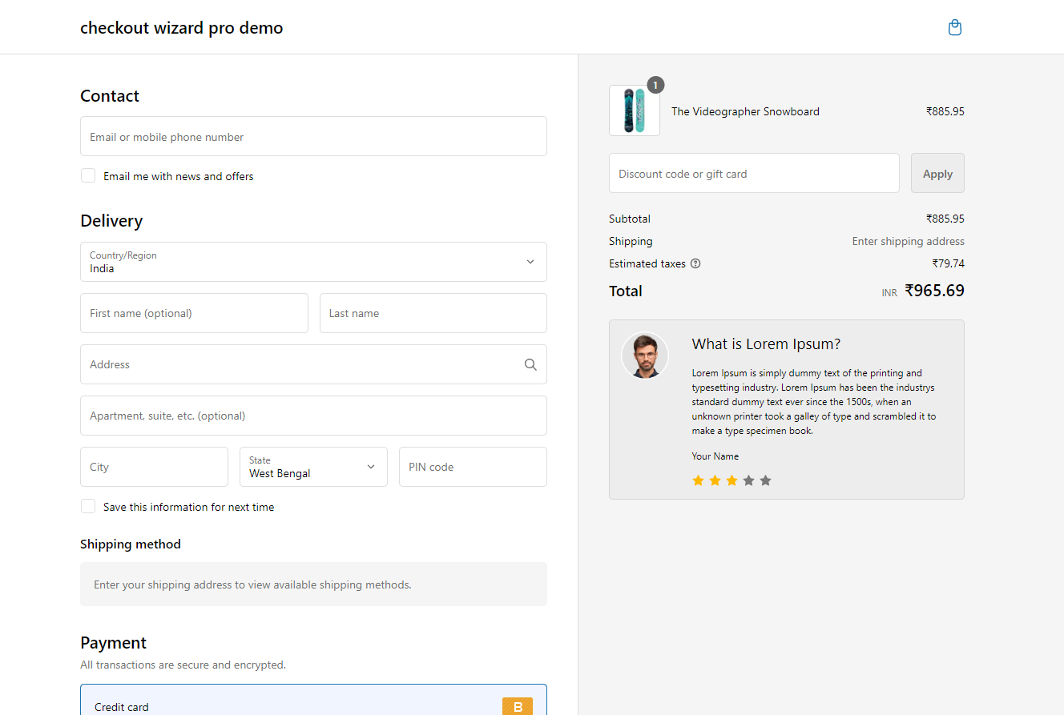Open the State dropdown showing West Bengal

313,467
